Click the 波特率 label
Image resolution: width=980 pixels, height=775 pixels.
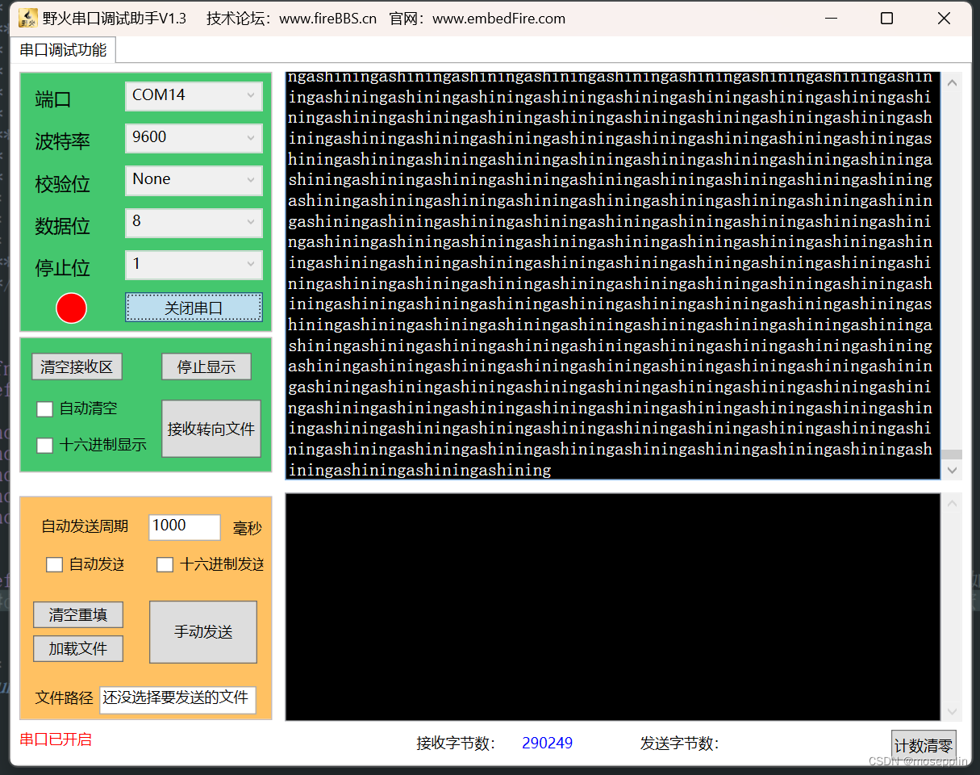(x=62, y=142)
